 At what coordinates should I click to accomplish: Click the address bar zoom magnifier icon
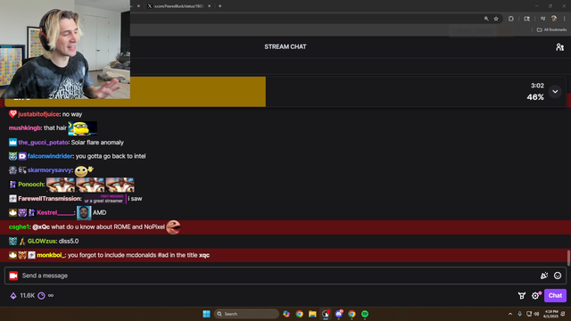(486, 19)
